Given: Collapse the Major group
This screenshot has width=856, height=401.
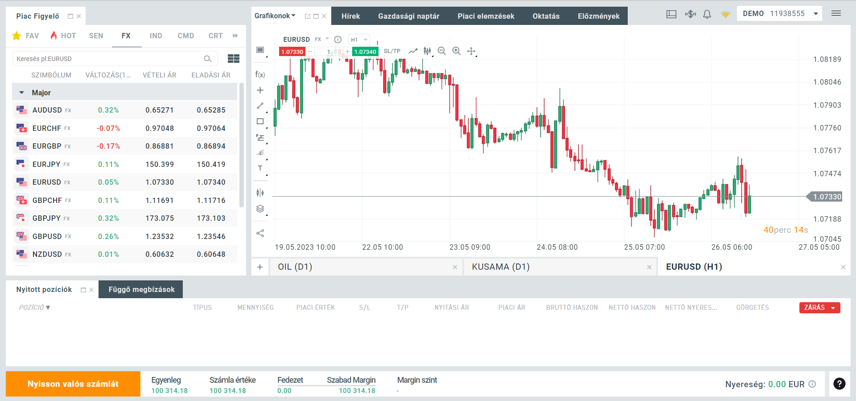Looking at the screenshot, I should click(x=21, y=93).
